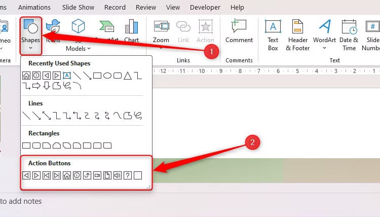Open the Shapes gallery button
Screen dimensions: 380x217
[x=31, y=35]
